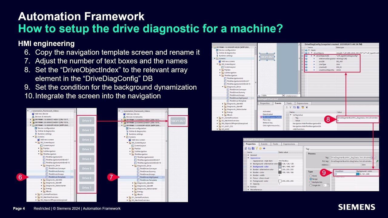The height and width of the screenshot is (218, 388).
Task: Click Devices & networks icon in step 7 tree
Action: (x=124, y=117)
